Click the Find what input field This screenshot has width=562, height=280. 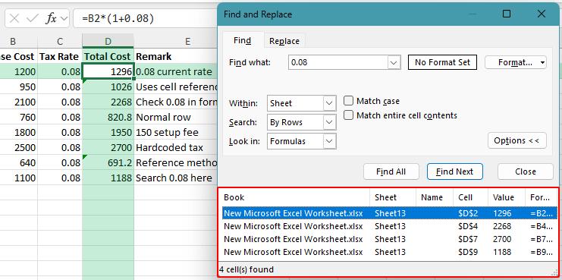tap(338, 62)
